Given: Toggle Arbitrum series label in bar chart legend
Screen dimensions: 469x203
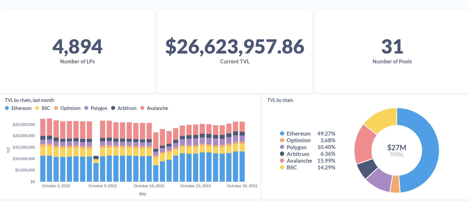Looking at the screenshot, I should (x=127, y=108).
